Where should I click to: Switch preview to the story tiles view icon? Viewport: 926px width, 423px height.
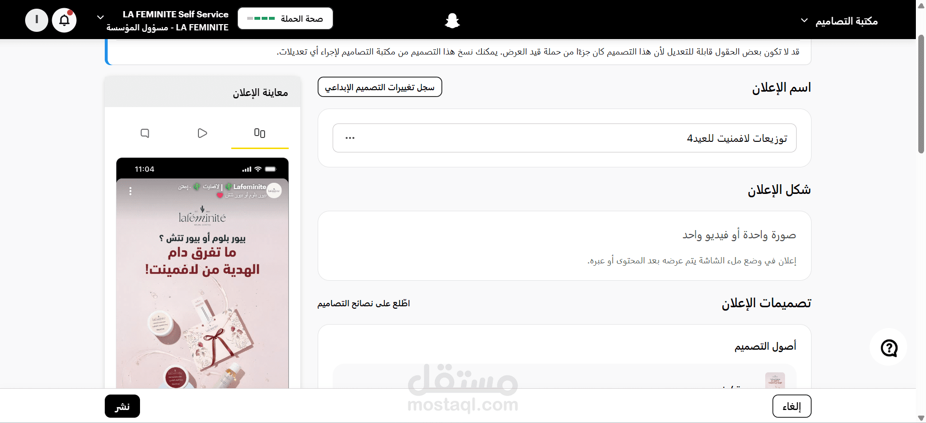tap(260, 133)
